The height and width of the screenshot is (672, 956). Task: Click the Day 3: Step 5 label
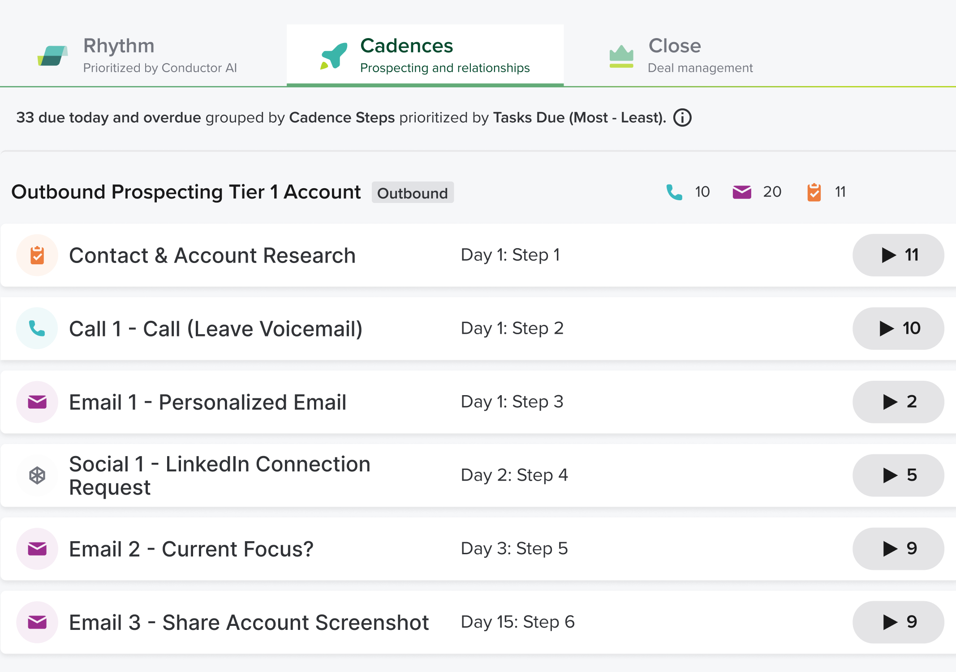pyautogui.click(x=515, y=549)
